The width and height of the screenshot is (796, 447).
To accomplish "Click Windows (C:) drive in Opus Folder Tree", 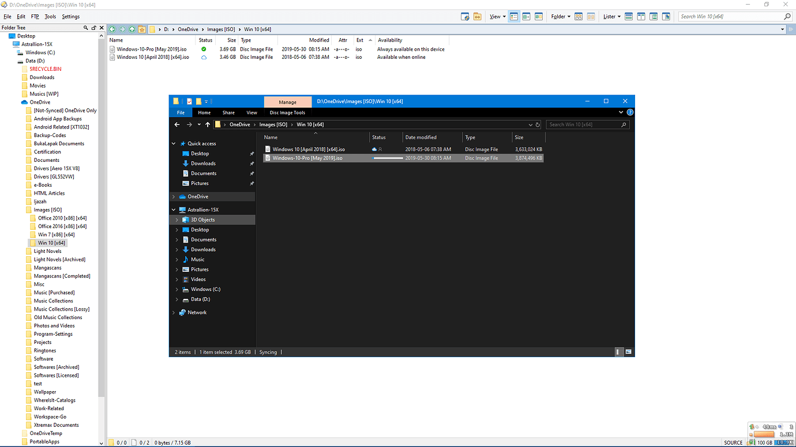I will tap(40, 52).
